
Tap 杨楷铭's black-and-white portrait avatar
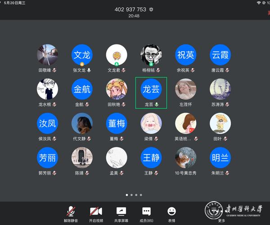[x=151, y=55]
